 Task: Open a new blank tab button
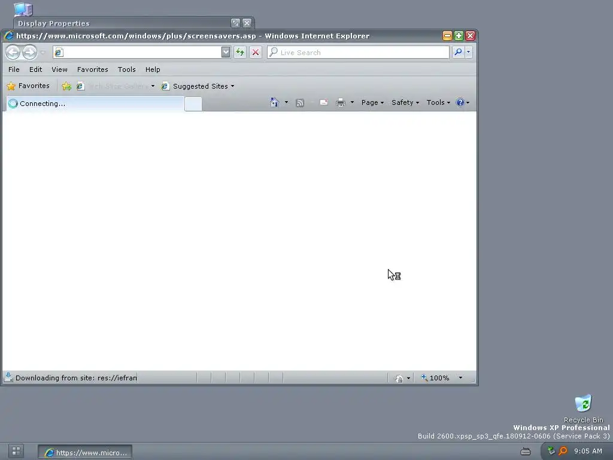193,104
